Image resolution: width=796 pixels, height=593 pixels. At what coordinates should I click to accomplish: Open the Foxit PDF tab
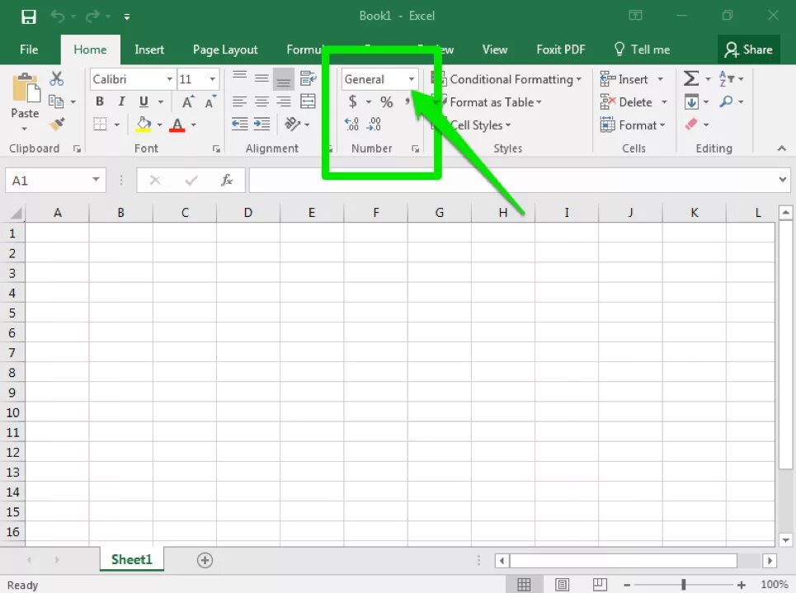click(560, 49)
